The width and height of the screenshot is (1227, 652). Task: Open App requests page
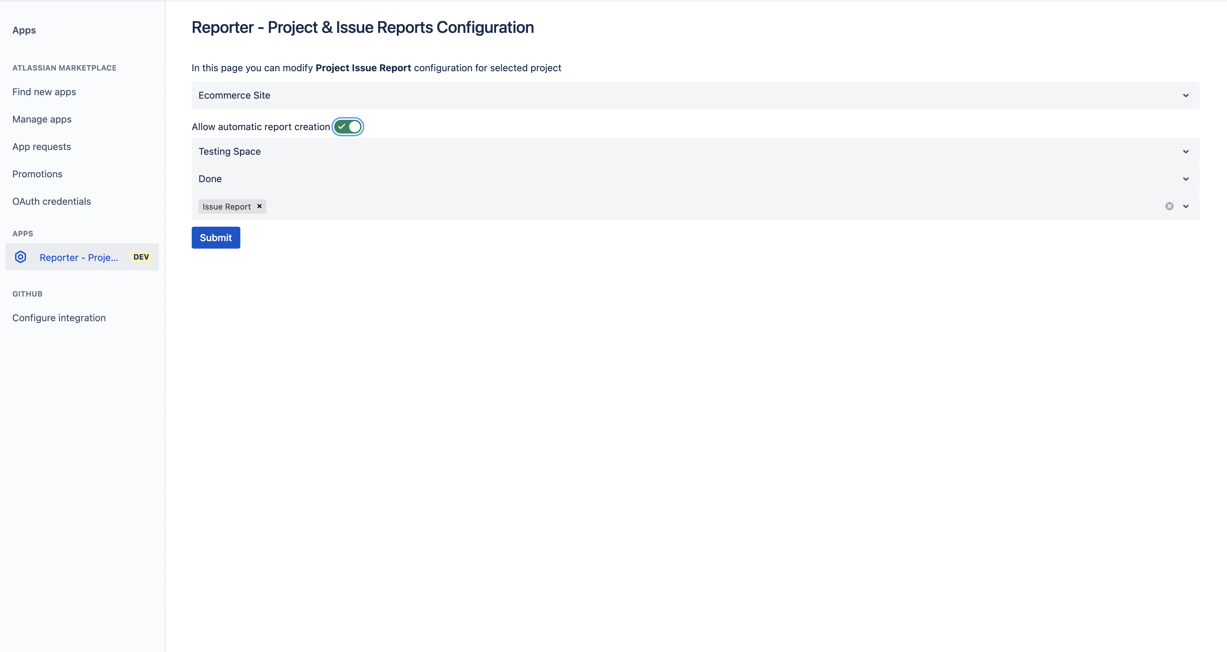(41, 147)
